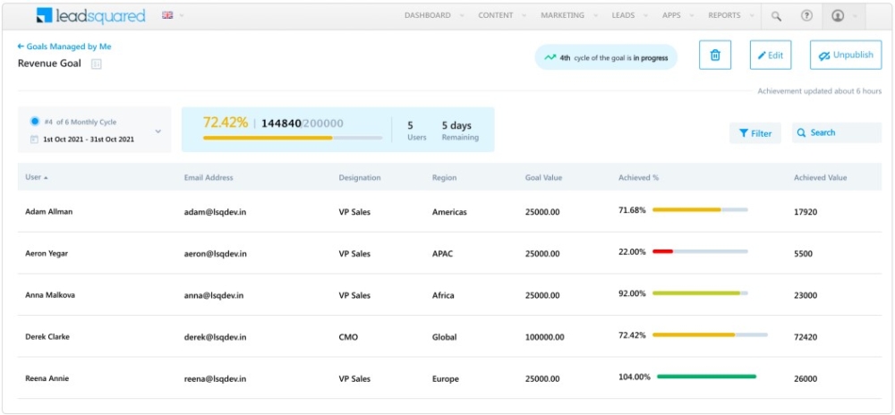Sort the table by User column
Viewport: 895px width, 415px height.
37,178
